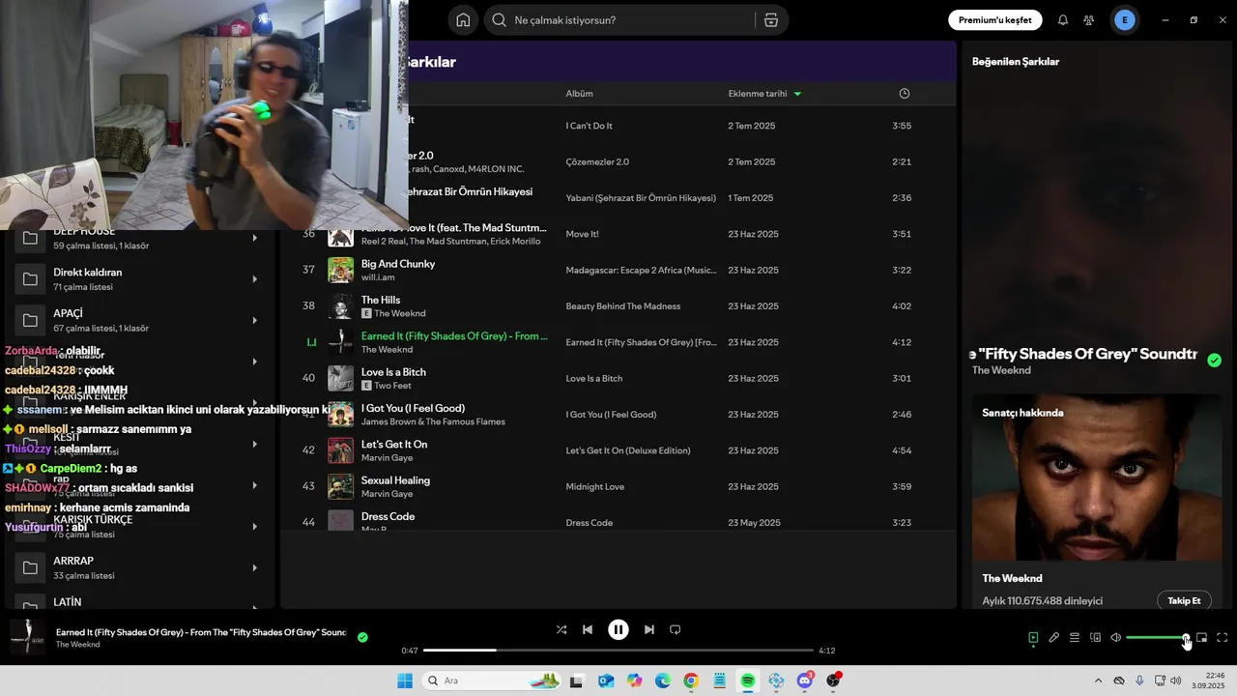Open the Direkt kaldıran folder
This screenshot has width=1237, height=696.
tap(137, 279)
